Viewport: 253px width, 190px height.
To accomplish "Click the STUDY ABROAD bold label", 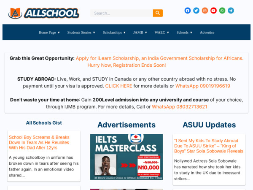I will (x=36, y=79).
